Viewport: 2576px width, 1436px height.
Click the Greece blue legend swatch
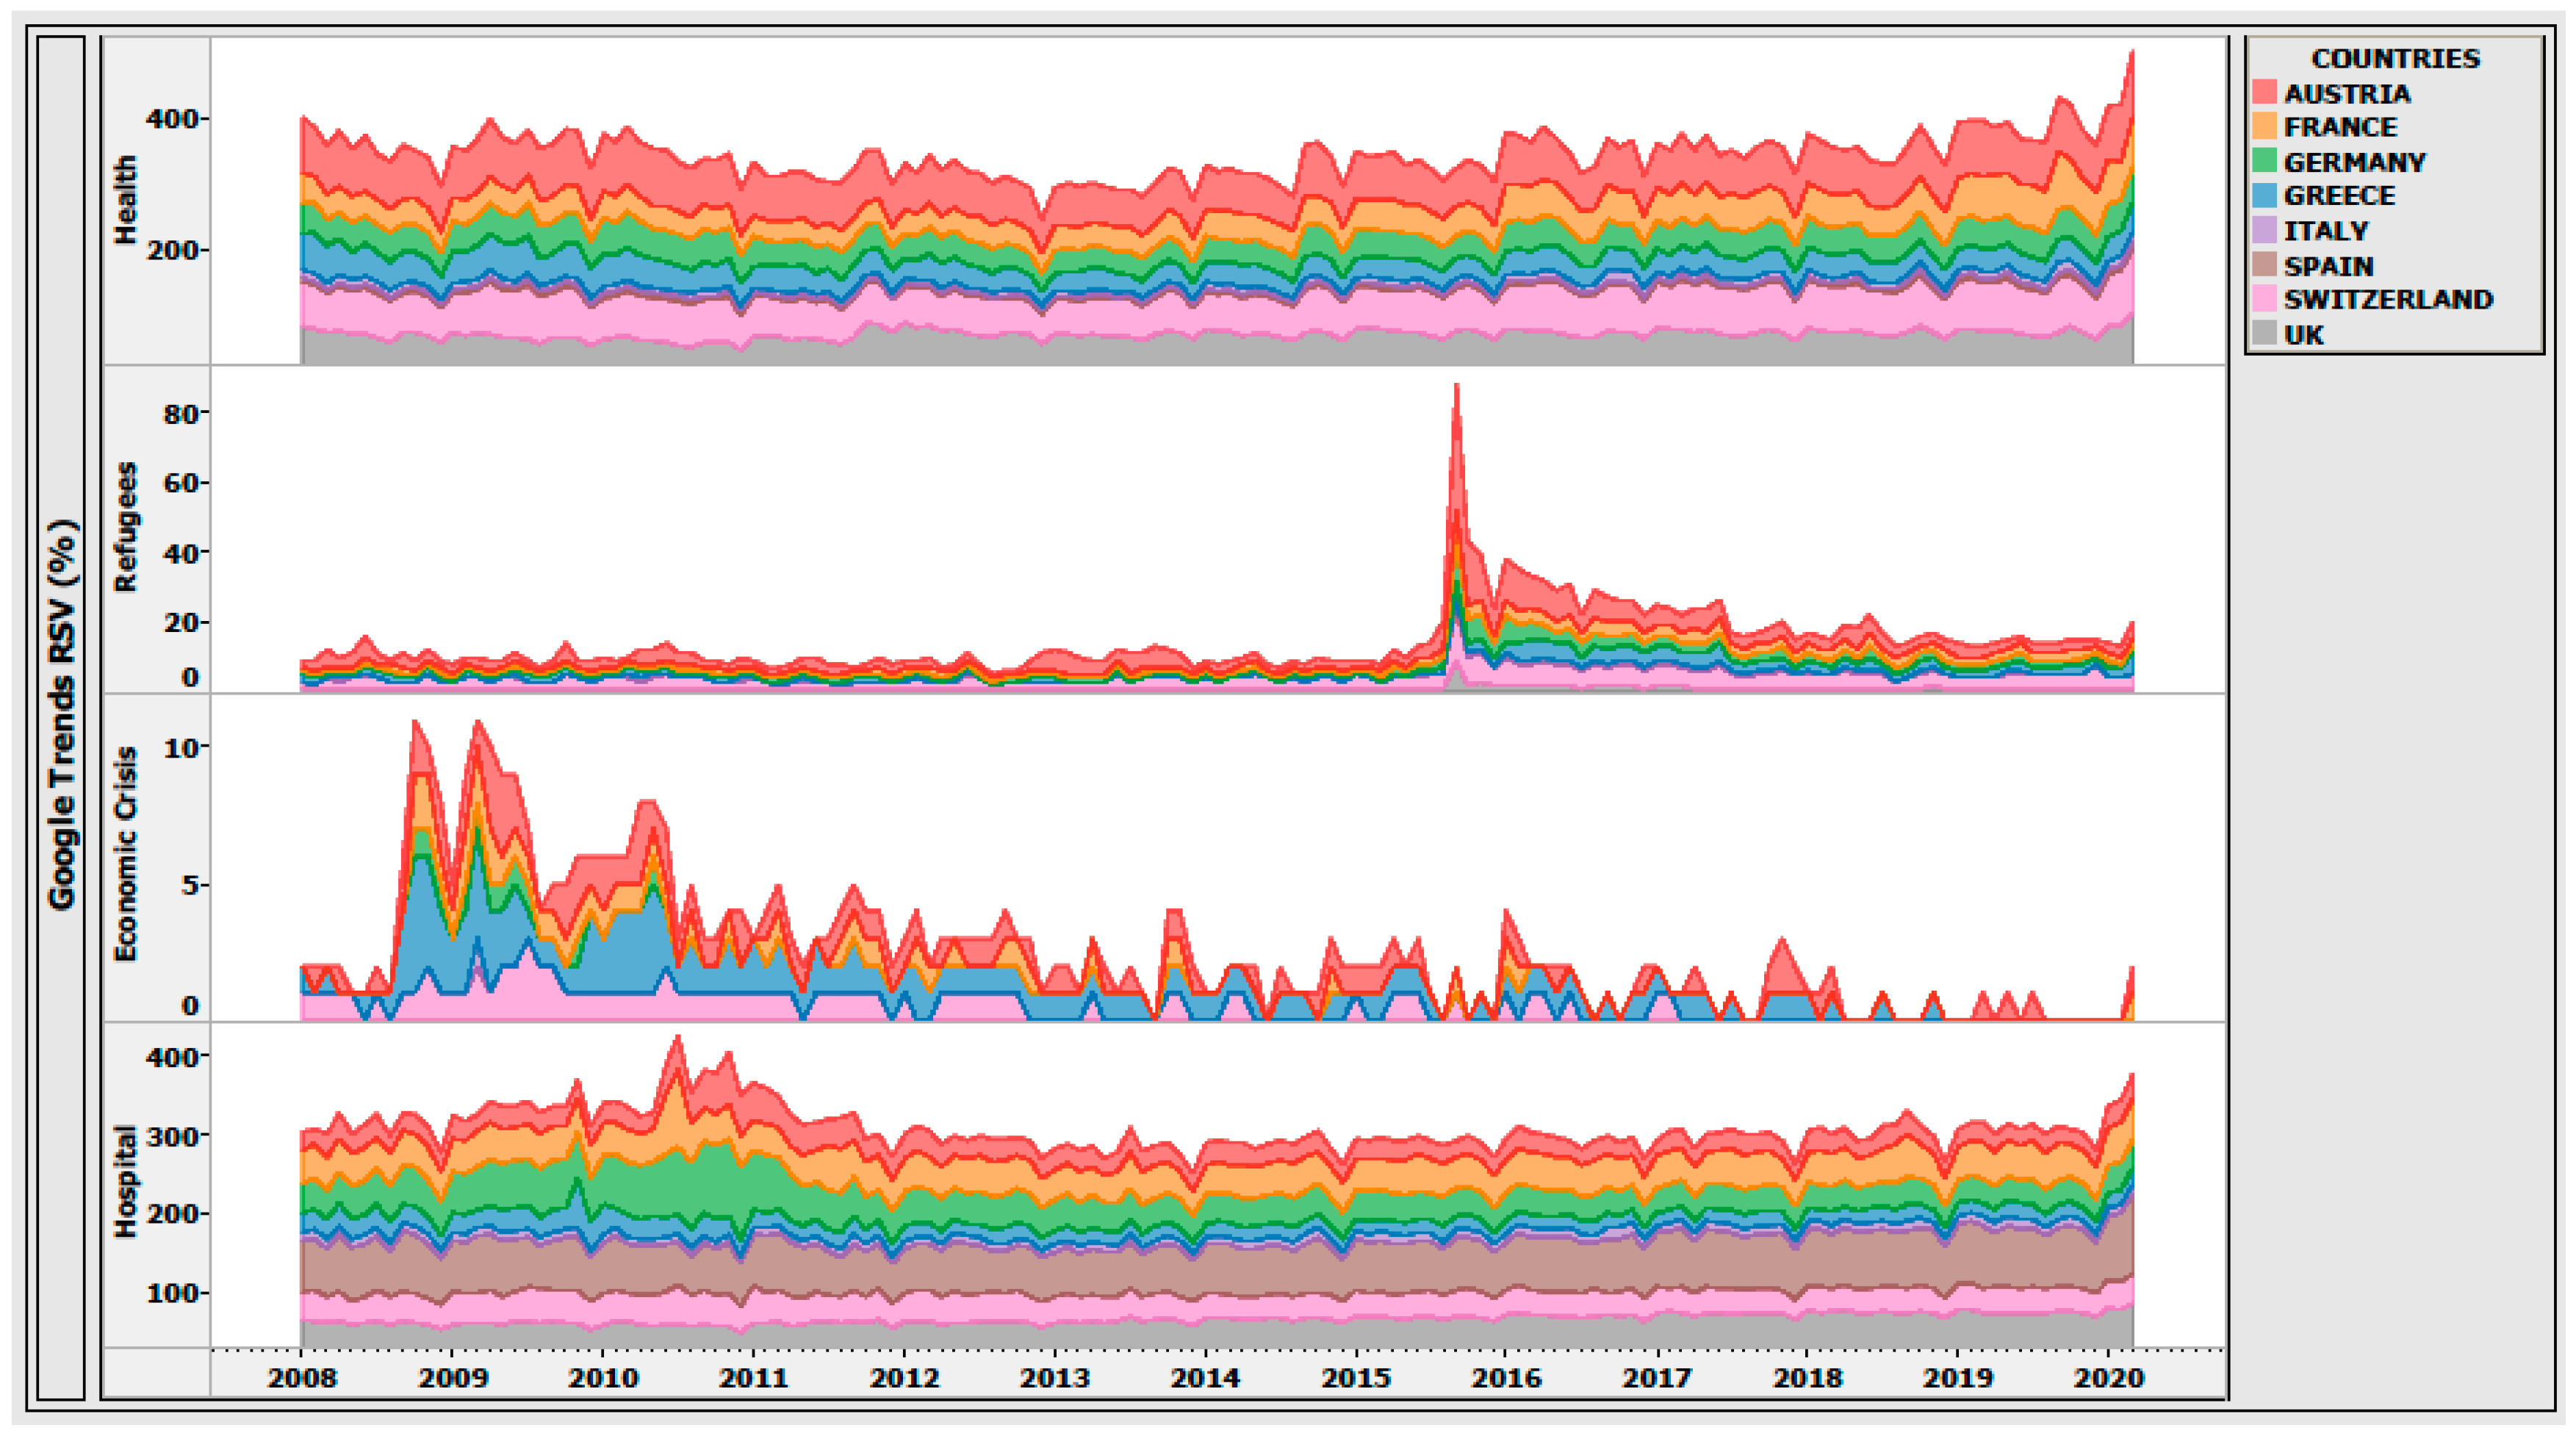click(x=2265, y=196)
